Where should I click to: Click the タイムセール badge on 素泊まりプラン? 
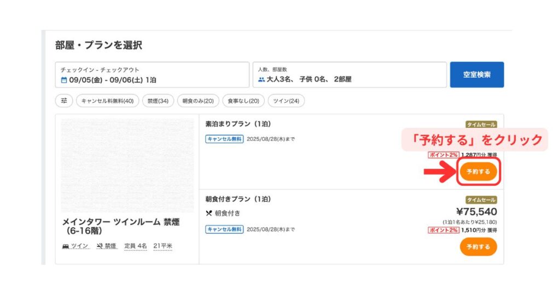[481, 125]
